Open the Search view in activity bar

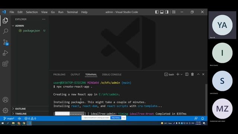(x=5, y=31)
